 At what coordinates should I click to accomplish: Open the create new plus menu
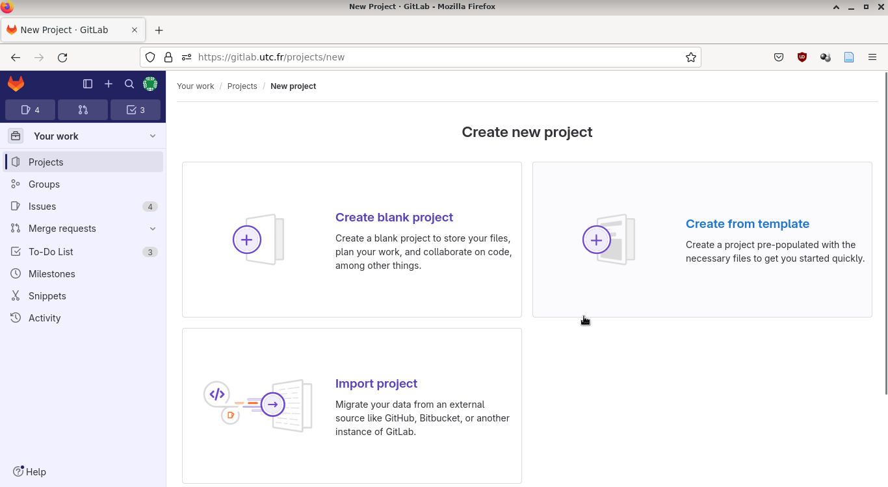pyautogui.click(x=109, y=84)
